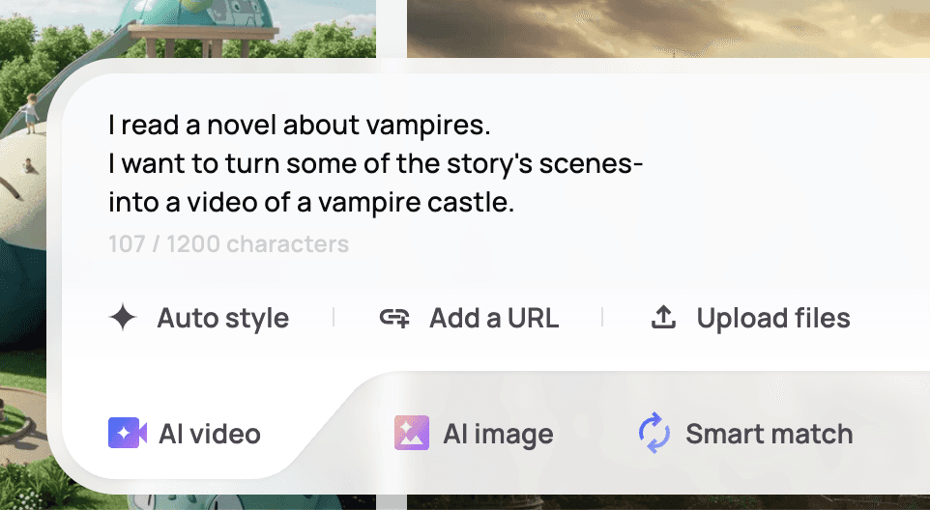This screenshot has width=930, height=510.
Task: Click the AI image picture icon
Action: (412, 433)
